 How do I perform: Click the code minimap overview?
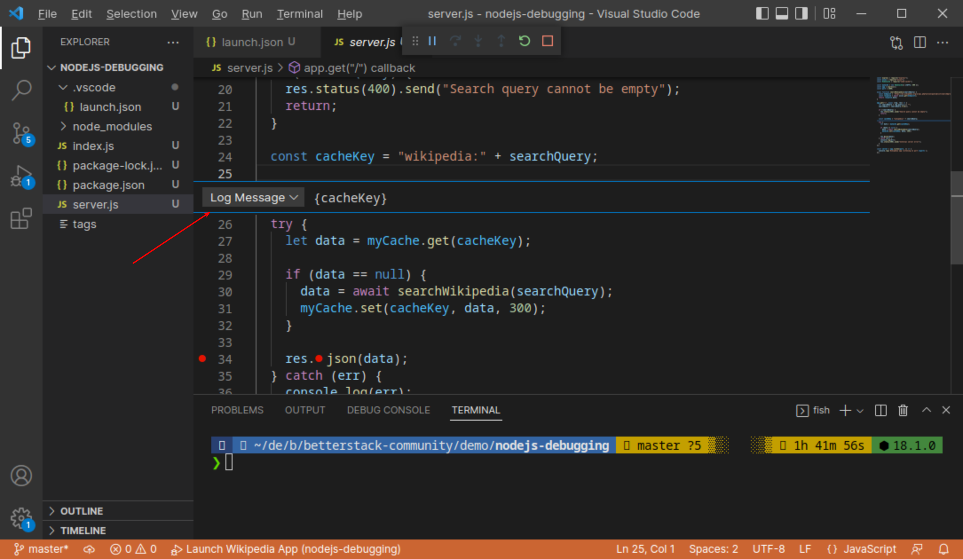coord(912,115)
